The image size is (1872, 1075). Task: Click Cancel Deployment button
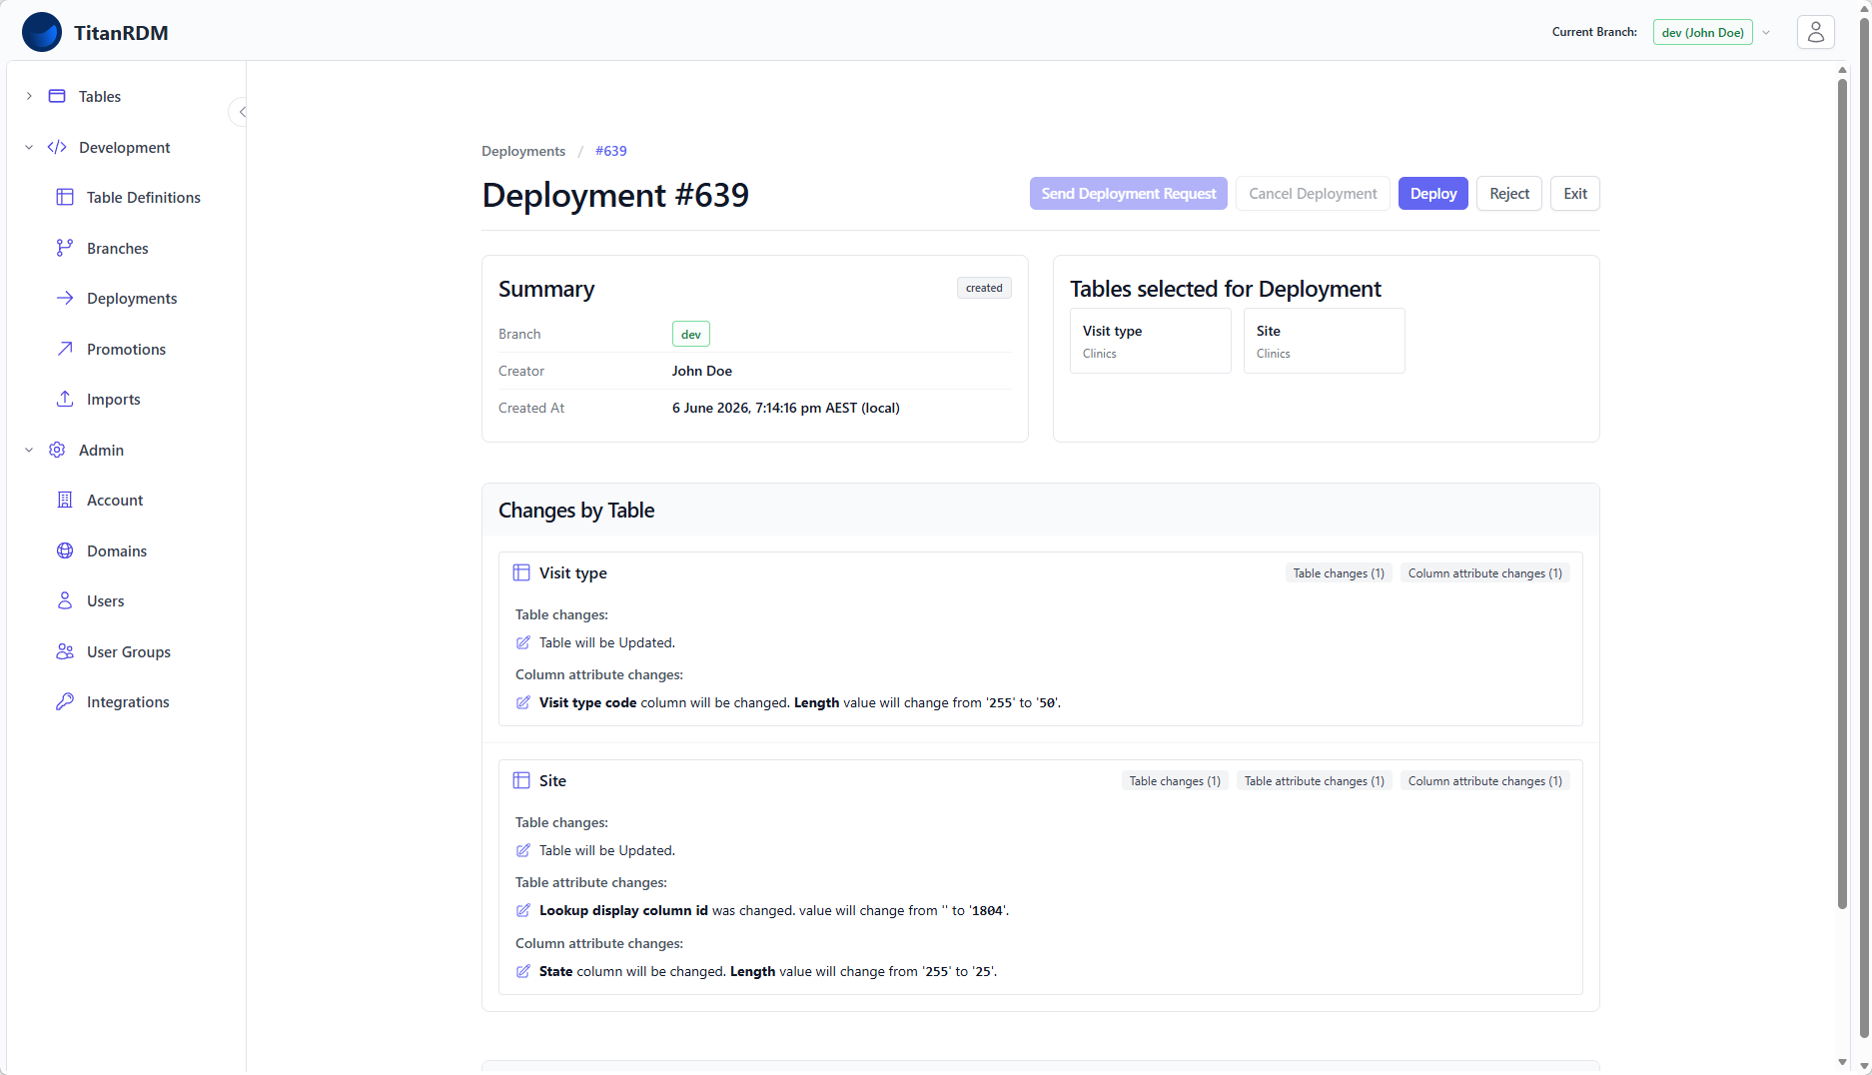(x=1313, y=193)
